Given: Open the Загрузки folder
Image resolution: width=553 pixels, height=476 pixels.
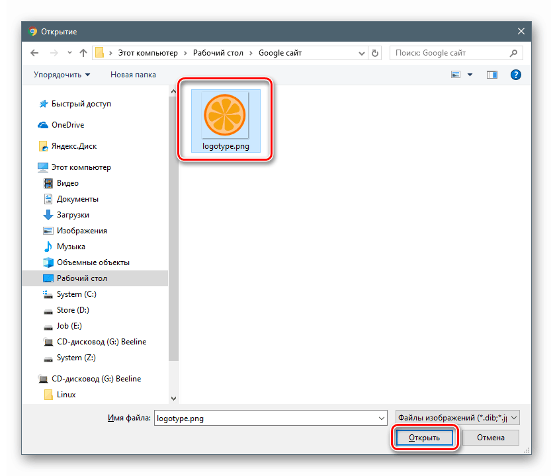Looking at the screenshot, I should [73, 215].
